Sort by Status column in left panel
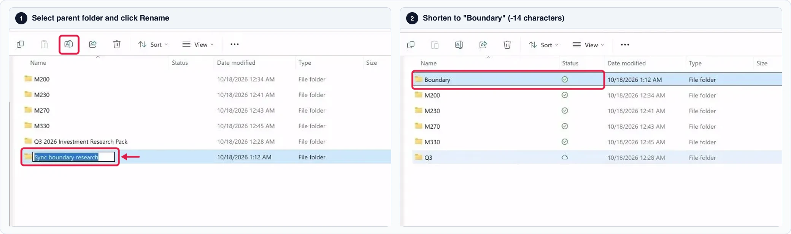 point(180,63)
